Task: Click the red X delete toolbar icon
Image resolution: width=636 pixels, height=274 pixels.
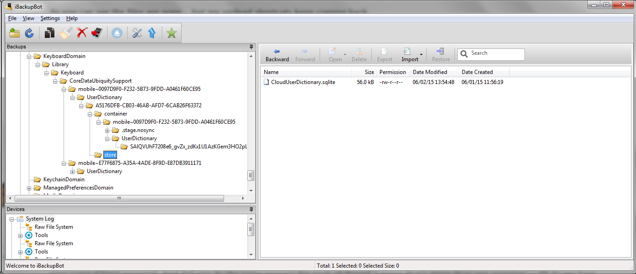Action: click(x=82, y=33)
